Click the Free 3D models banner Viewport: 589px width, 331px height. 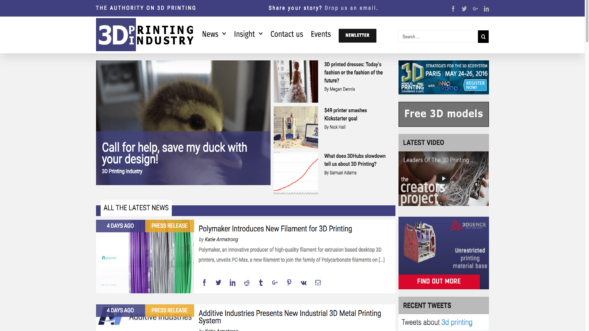444,114
